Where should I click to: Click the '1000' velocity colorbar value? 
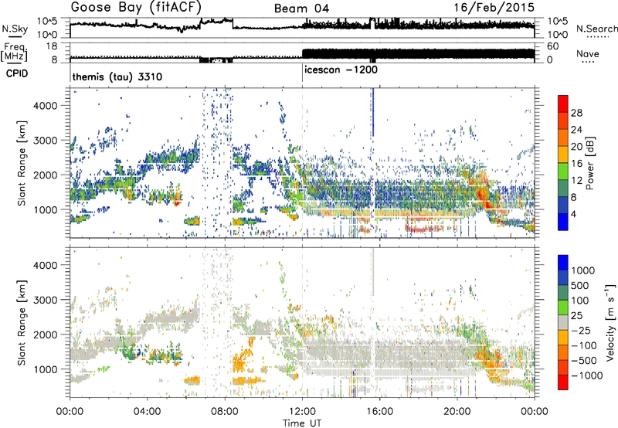(583, 270)
